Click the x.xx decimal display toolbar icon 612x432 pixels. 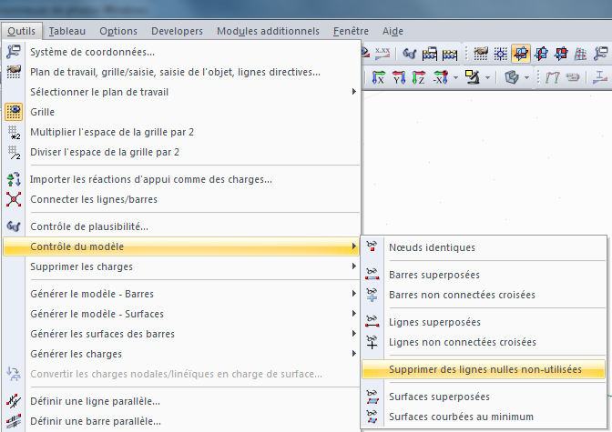tap(382, 54)
